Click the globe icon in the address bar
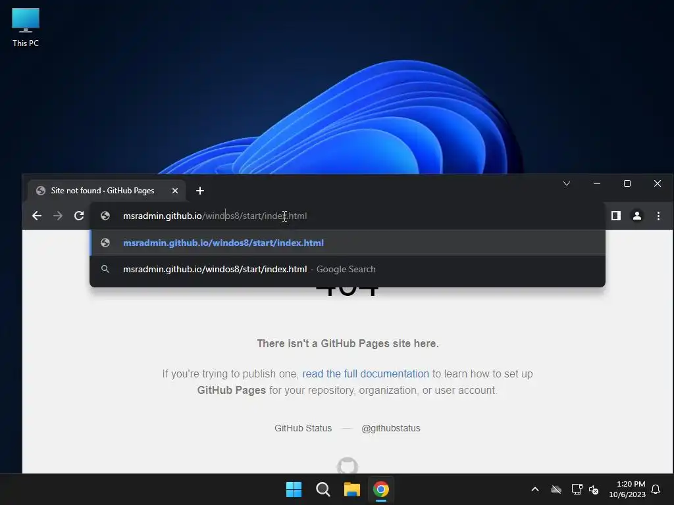The image size is (674, 505). [105, 216]
